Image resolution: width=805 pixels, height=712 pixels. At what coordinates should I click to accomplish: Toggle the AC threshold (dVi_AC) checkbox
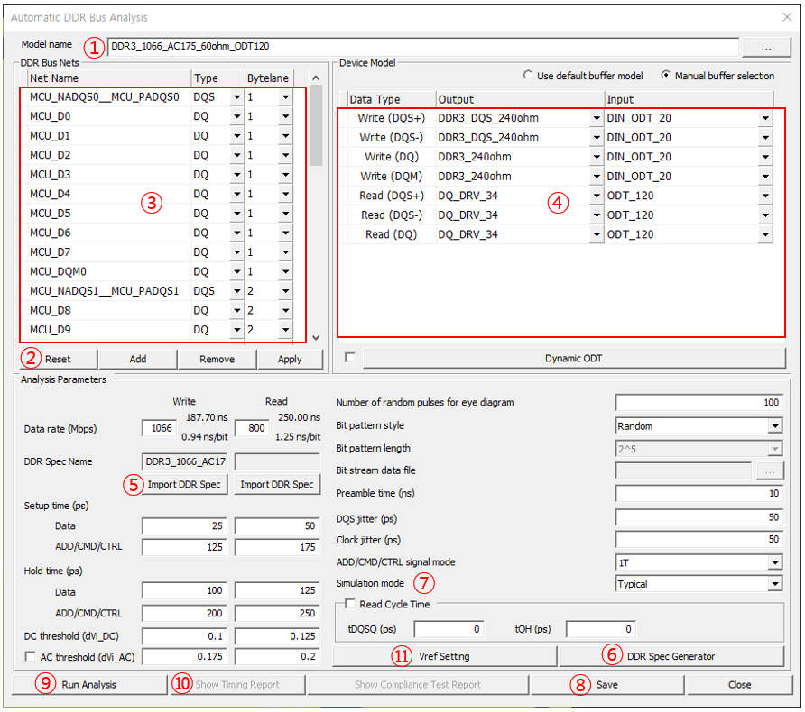(x=32, y=657)
